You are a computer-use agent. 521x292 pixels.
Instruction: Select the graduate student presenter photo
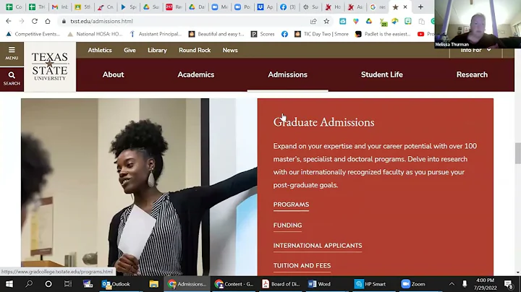[139, 186]
